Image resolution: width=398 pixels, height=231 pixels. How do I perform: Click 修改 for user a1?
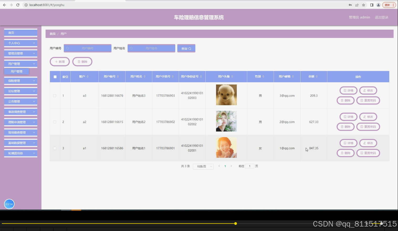click(x=368, y=143)
